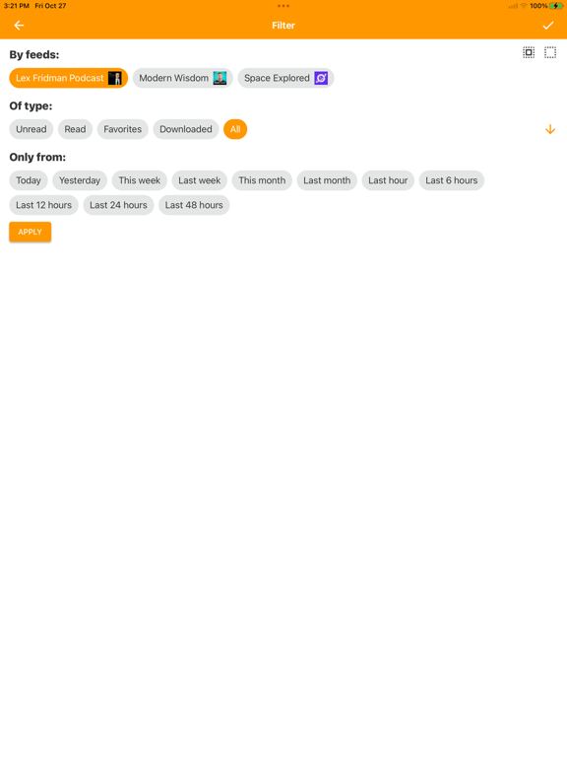Image resolution: width=567 pixels, height=757 pixels.
Task: Limit to the Last 24 hours
Action: point(118,205)
